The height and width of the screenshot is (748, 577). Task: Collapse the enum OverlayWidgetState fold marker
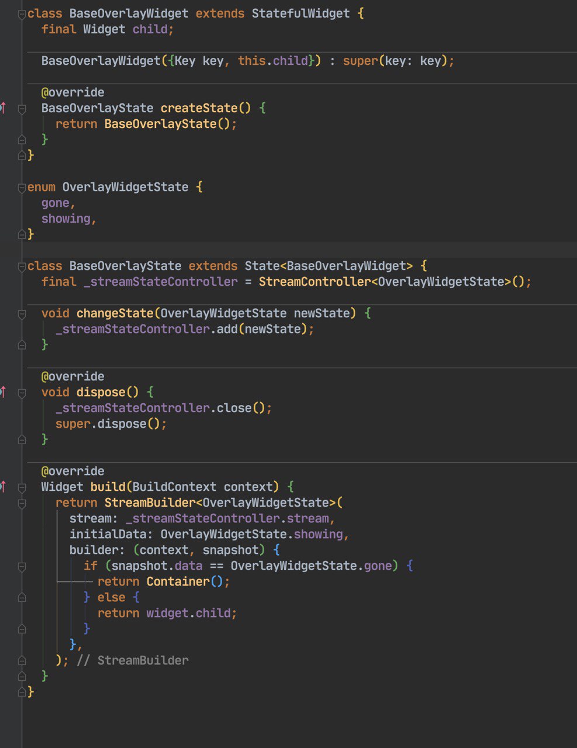[22, 188]
